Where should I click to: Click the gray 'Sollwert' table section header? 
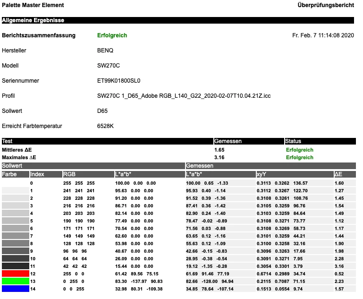(93, 166)
